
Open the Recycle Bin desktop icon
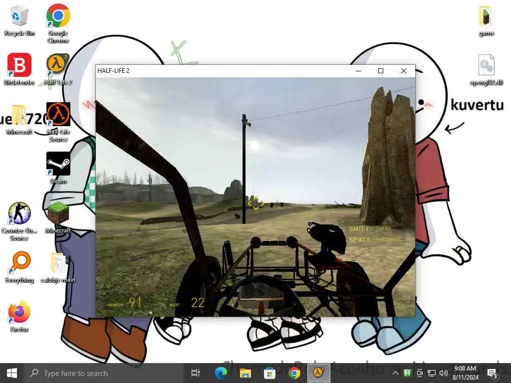(x=19, y=20)
